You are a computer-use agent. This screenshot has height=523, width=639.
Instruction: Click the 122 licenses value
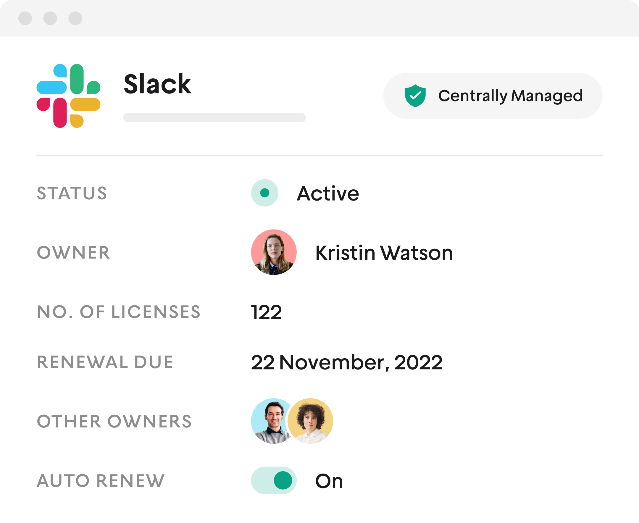click(x=266, y=312)
